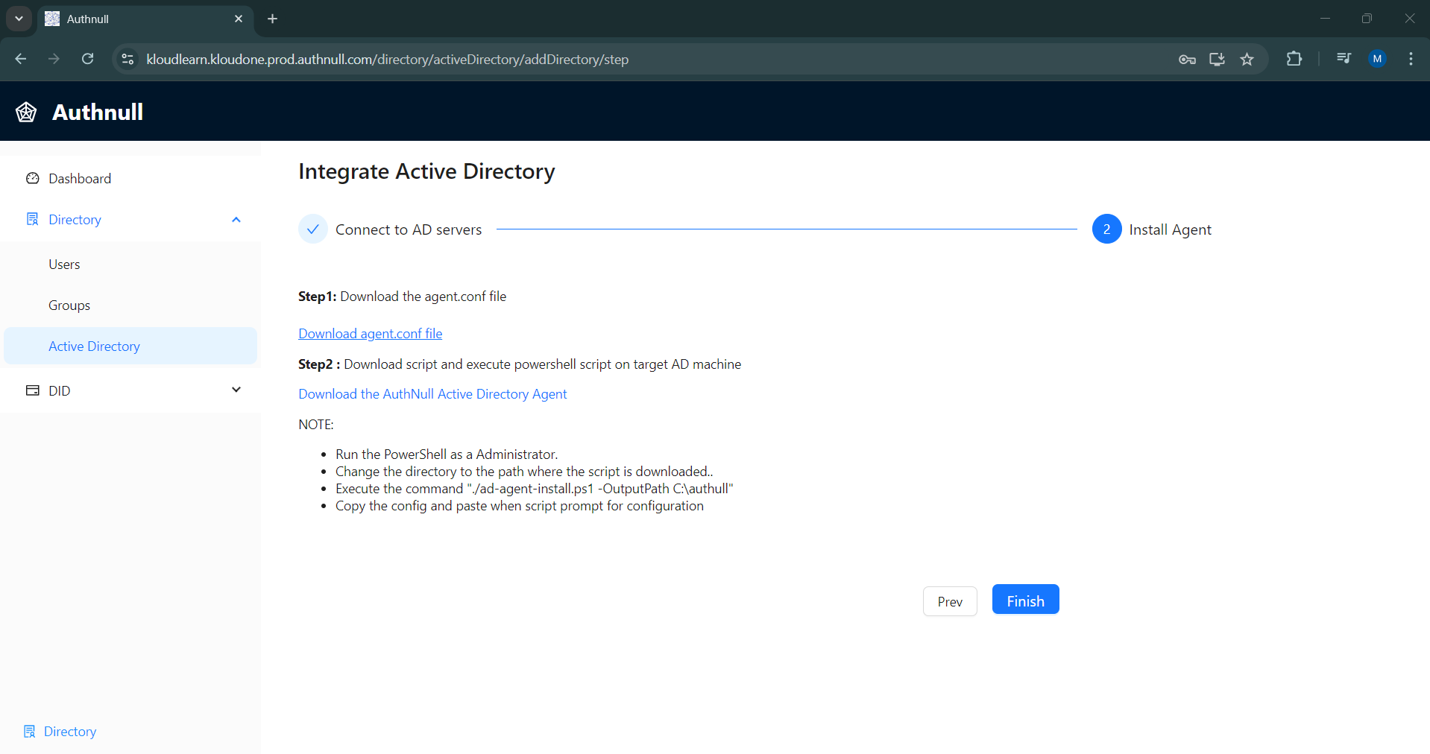Click the Change the directory note line
Screen dimensions: 1430x754
click(524, 472)
